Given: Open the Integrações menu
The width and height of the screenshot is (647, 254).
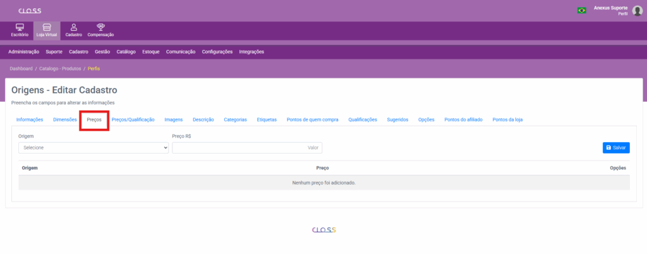Looking at the screenshot, I should 251,52.
